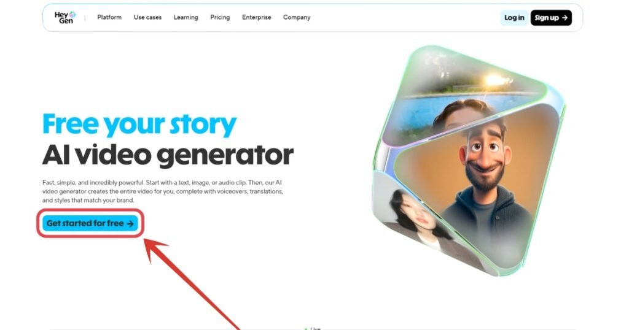Expand the Learning navigation menu

186,18
